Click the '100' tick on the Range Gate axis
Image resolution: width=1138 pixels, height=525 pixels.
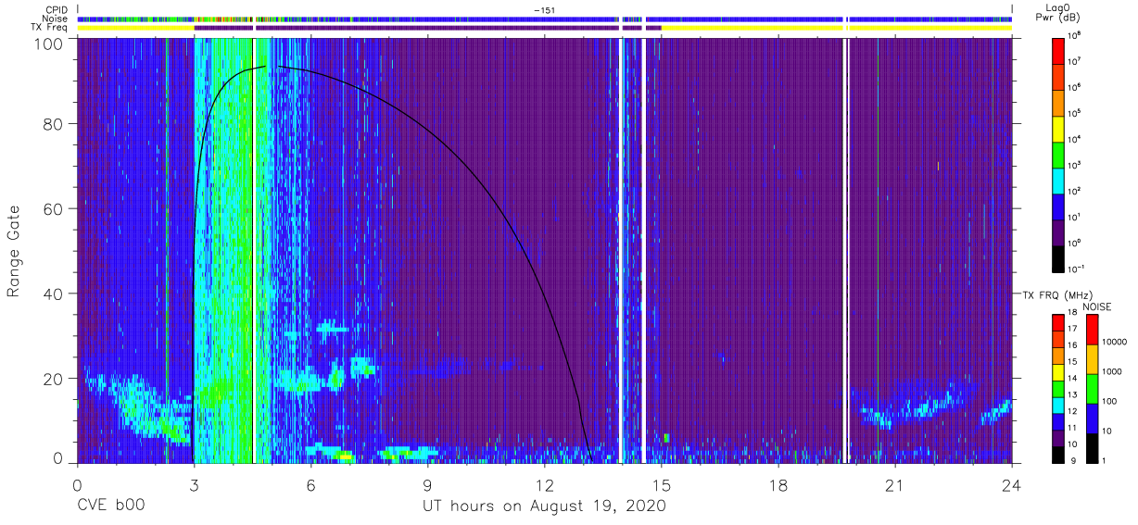click(47, 44)
